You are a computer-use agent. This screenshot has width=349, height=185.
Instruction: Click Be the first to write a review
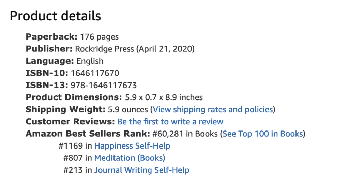pyautogui.click(x=170, y=122)
